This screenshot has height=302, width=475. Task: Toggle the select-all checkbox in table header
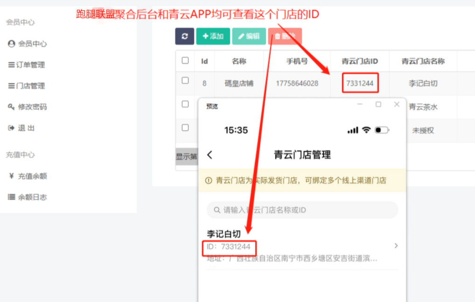(x=185, y=61)
